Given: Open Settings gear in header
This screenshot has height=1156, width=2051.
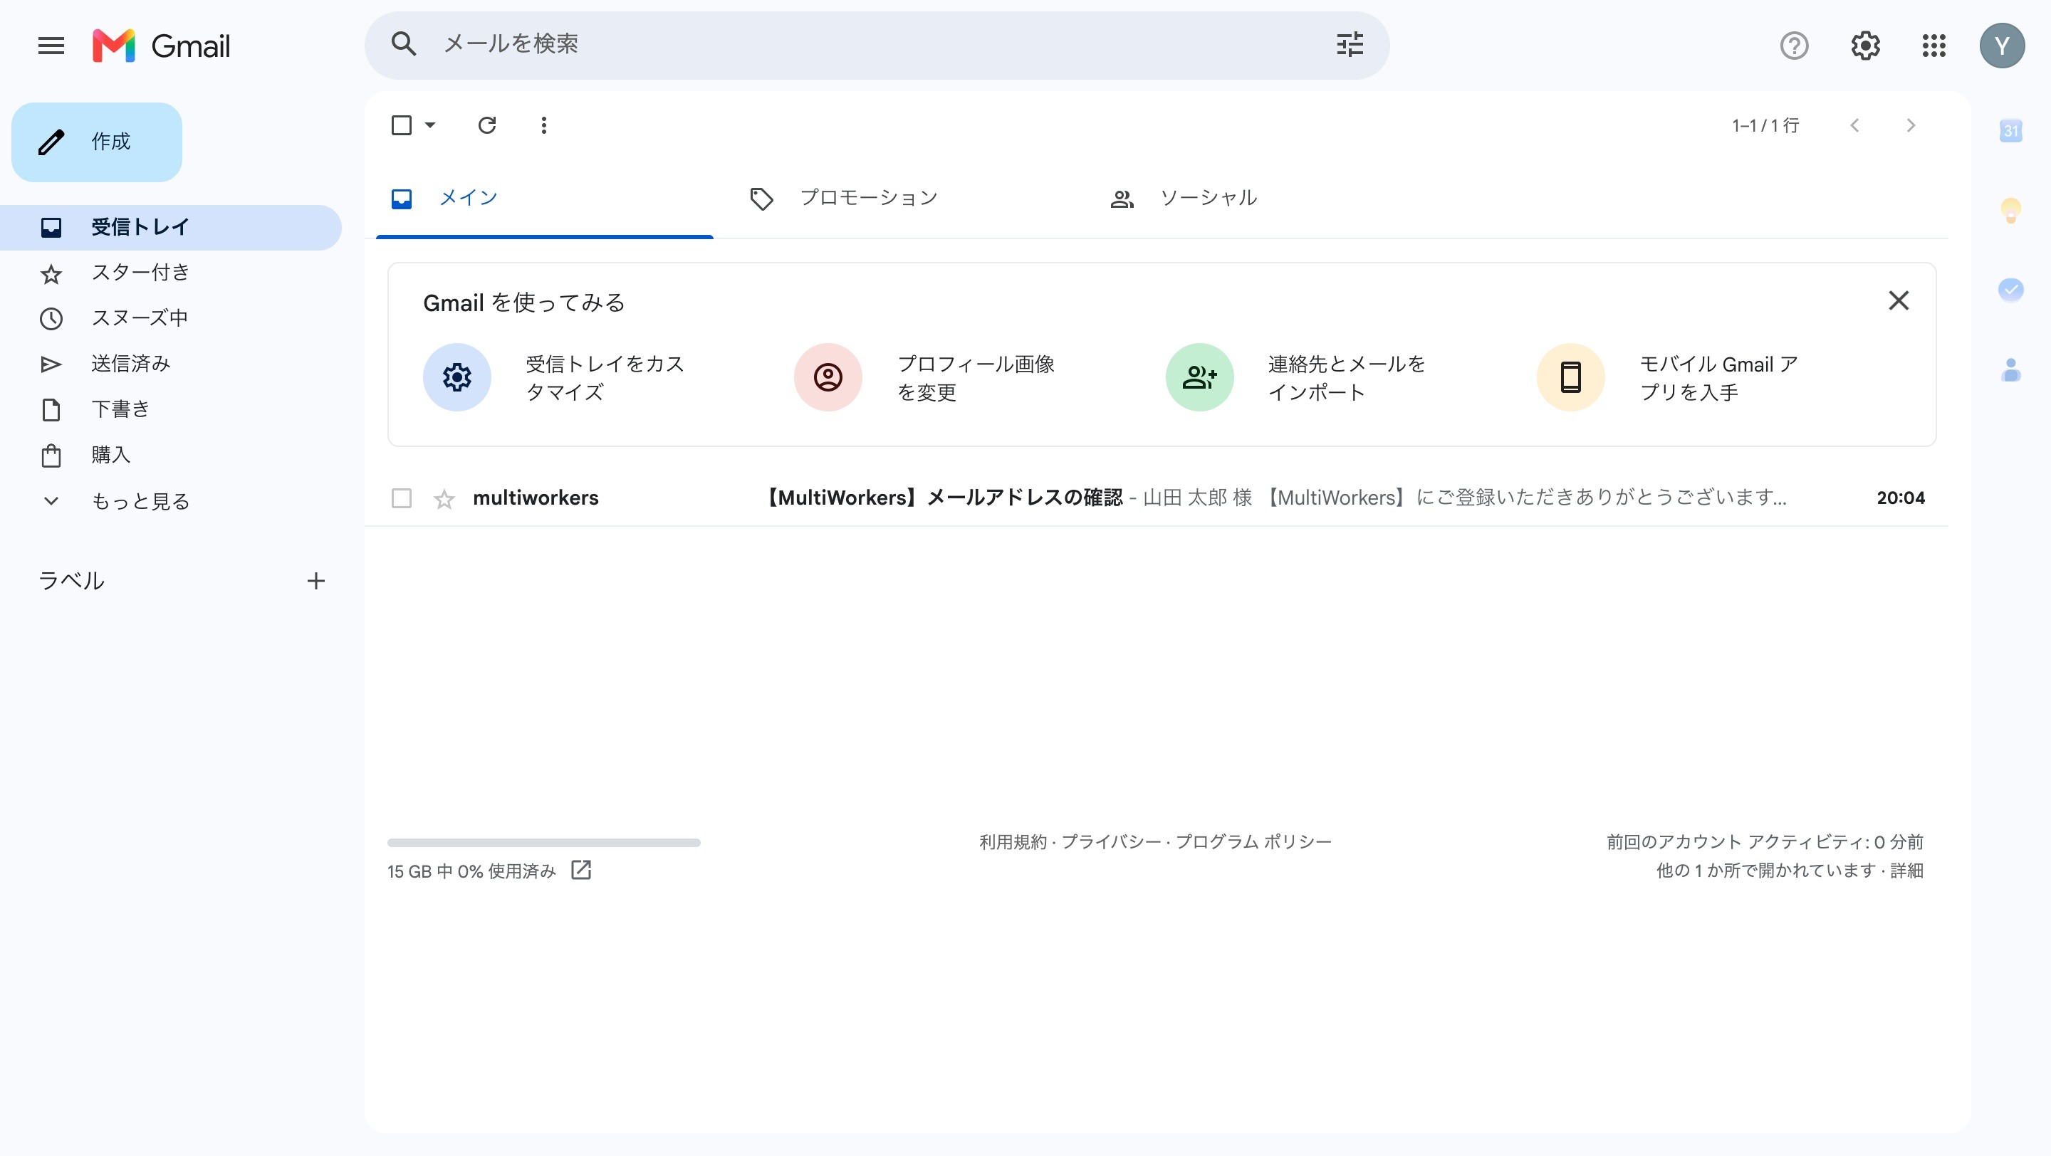Looking at the screenshot, I should 1866,46.
